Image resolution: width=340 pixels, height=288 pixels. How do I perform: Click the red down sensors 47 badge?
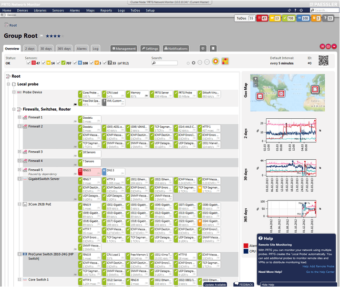pyautogui.click(x=262, y=18)
